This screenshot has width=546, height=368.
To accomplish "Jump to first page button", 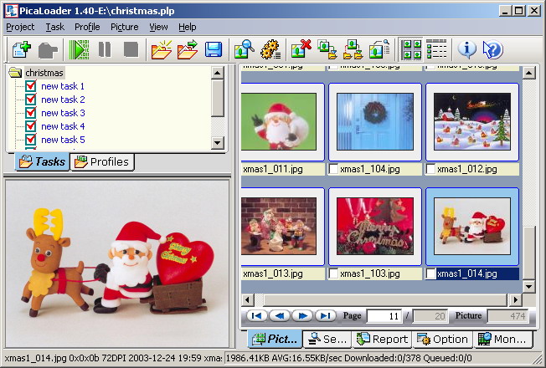I will 256,315.
